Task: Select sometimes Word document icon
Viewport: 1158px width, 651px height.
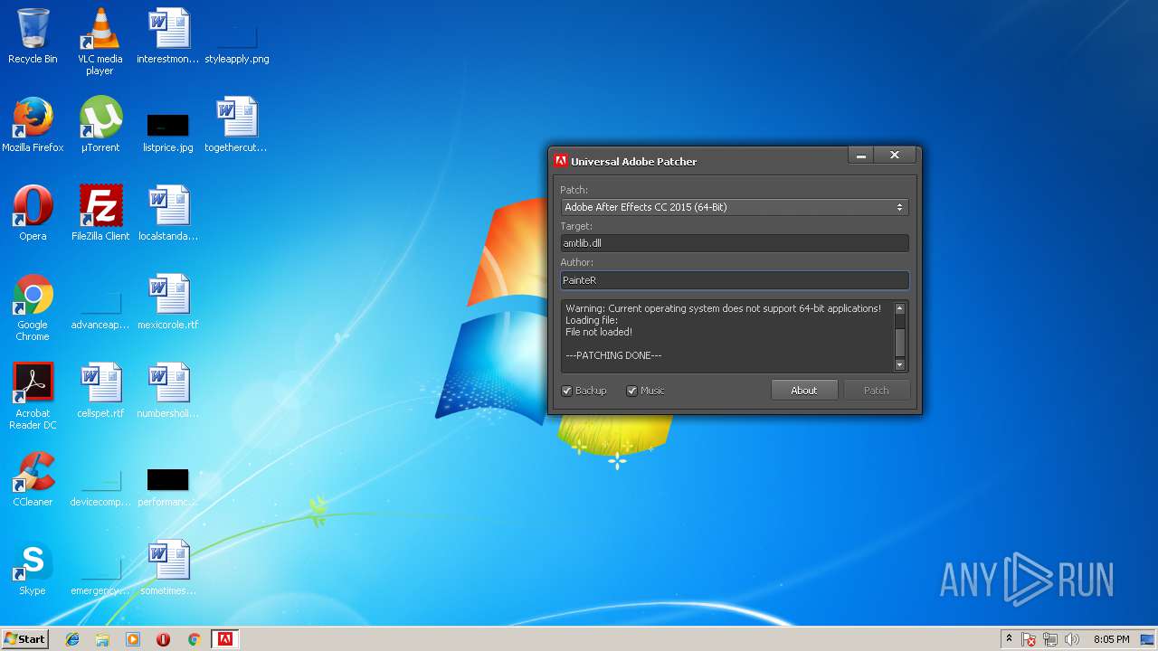Action: tap(167, 568)
